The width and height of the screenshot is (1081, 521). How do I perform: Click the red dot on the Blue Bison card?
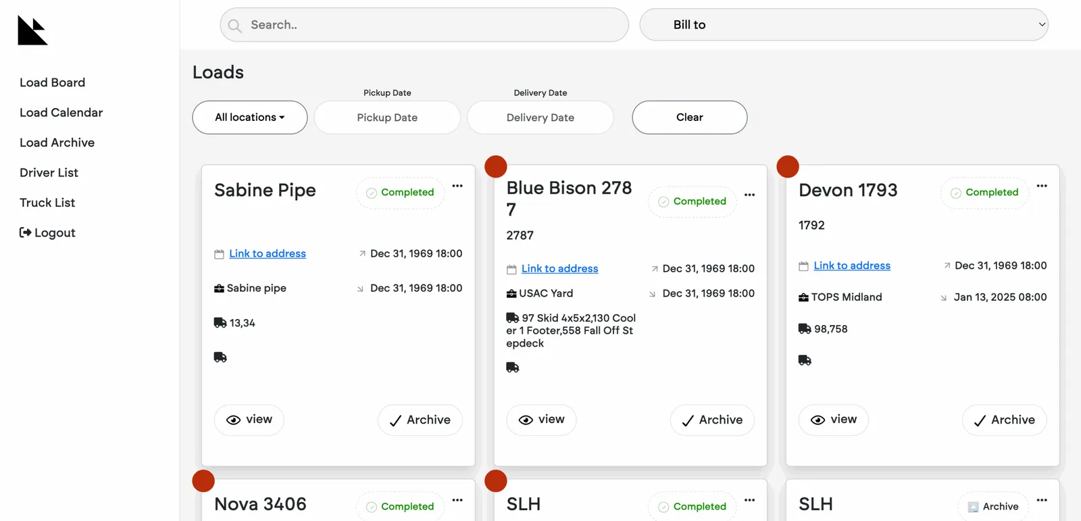tap(496, 166)
